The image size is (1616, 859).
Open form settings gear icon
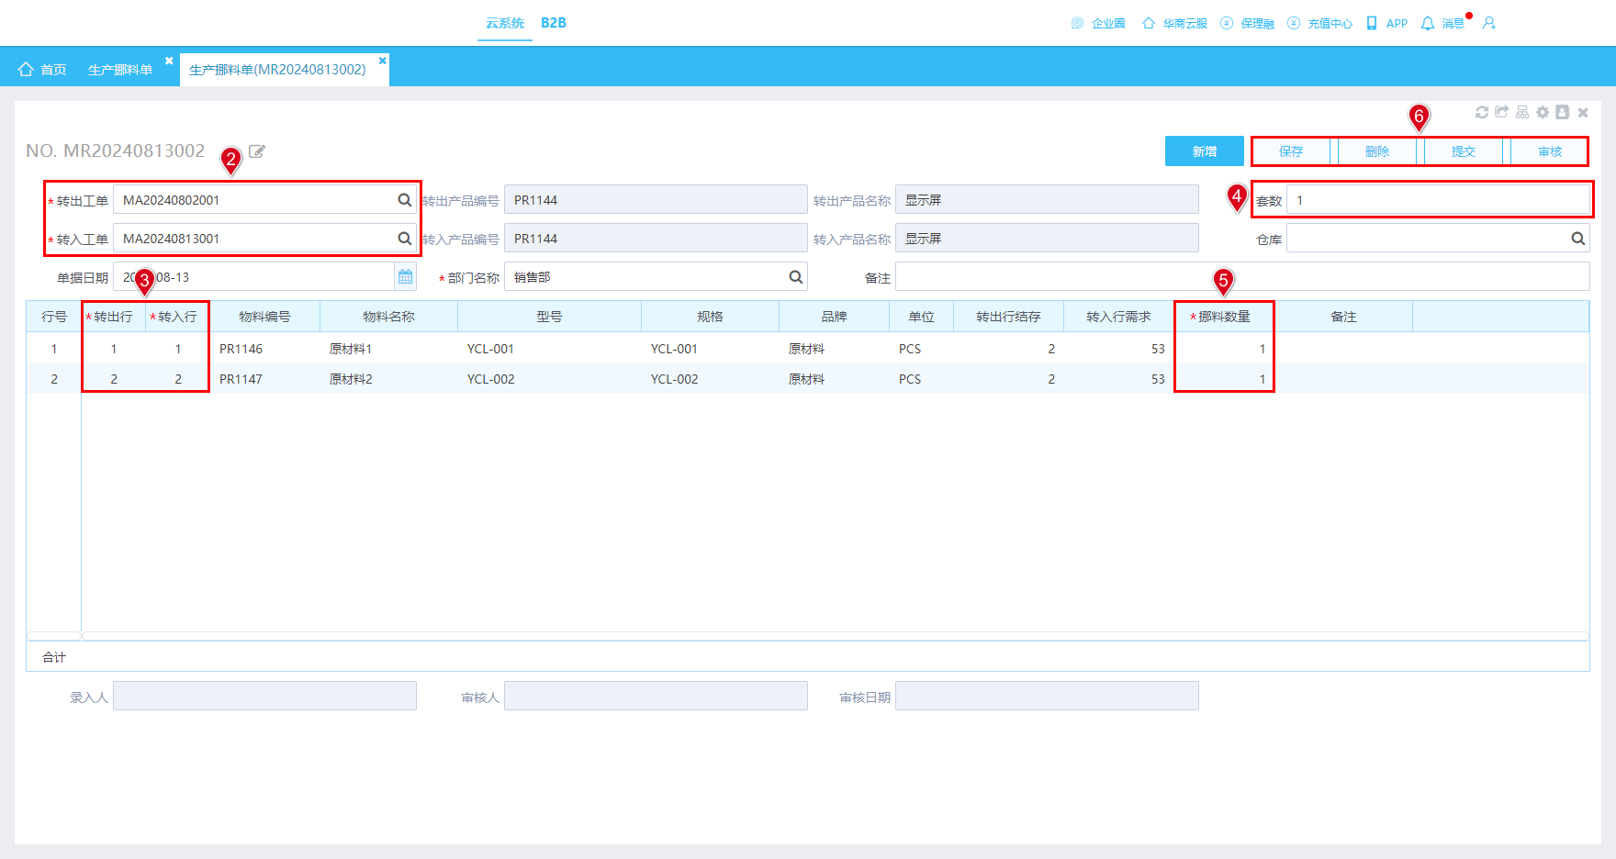coord(1543,112)
